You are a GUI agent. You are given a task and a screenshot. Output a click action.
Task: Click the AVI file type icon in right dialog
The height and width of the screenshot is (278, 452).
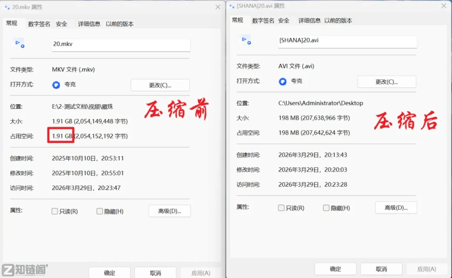(244, 40)
